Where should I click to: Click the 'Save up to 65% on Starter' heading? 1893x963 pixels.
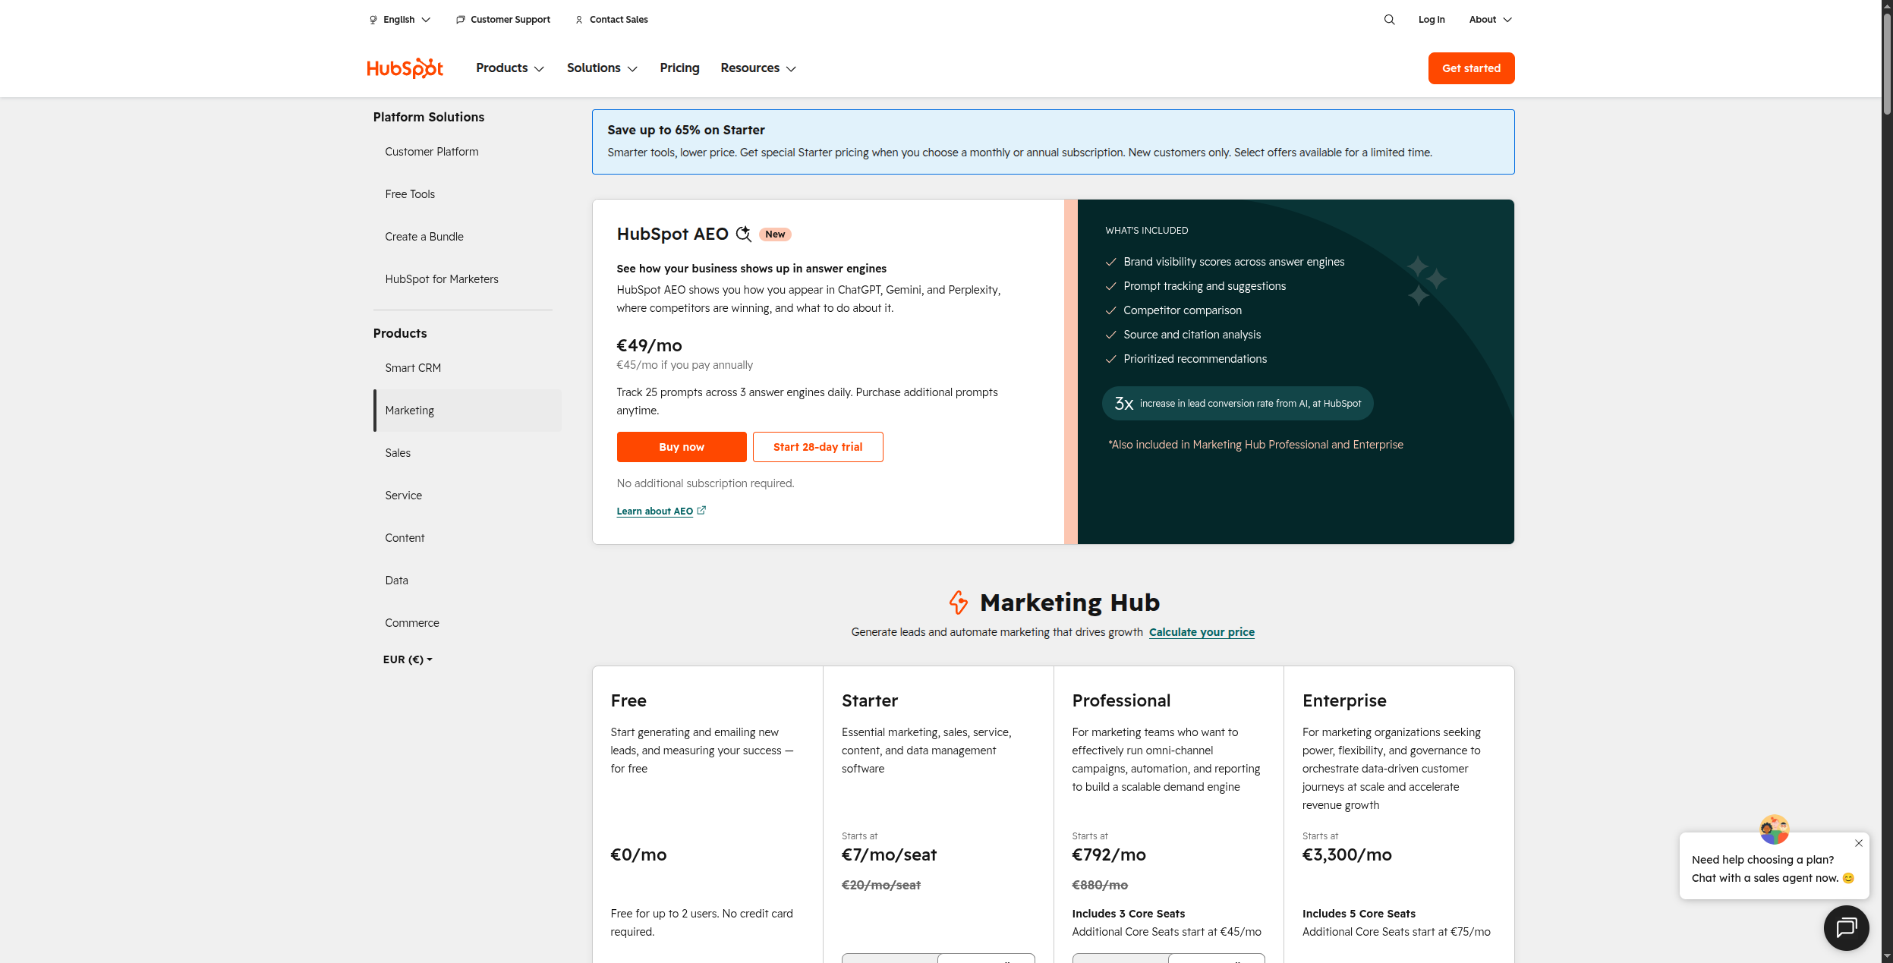tap(686, 130)
